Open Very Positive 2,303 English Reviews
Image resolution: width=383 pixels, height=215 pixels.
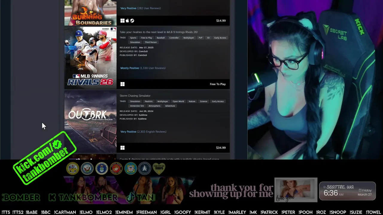click(x=143, y=132)
